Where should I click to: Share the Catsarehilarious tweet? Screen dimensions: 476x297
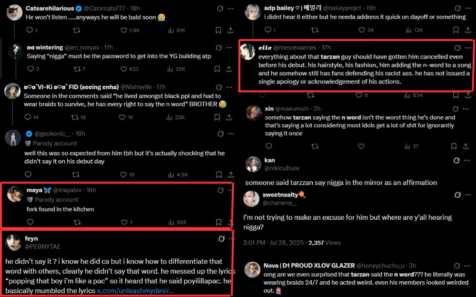[x=231, y=30]
